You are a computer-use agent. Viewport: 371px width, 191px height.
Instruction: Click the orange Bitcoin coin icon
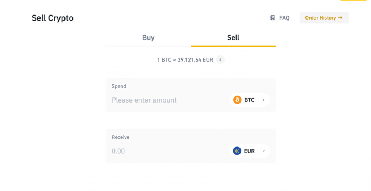(237, 100)
